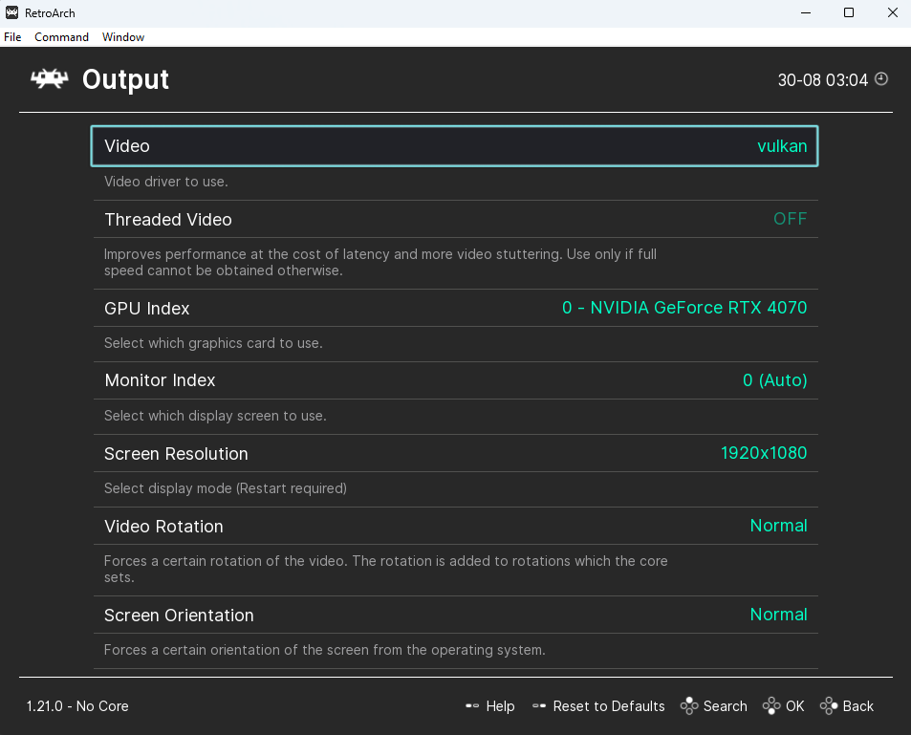Click the RetroArch title bar app icon
Screen dimensions: 911x735
click(x=11, y=12)
